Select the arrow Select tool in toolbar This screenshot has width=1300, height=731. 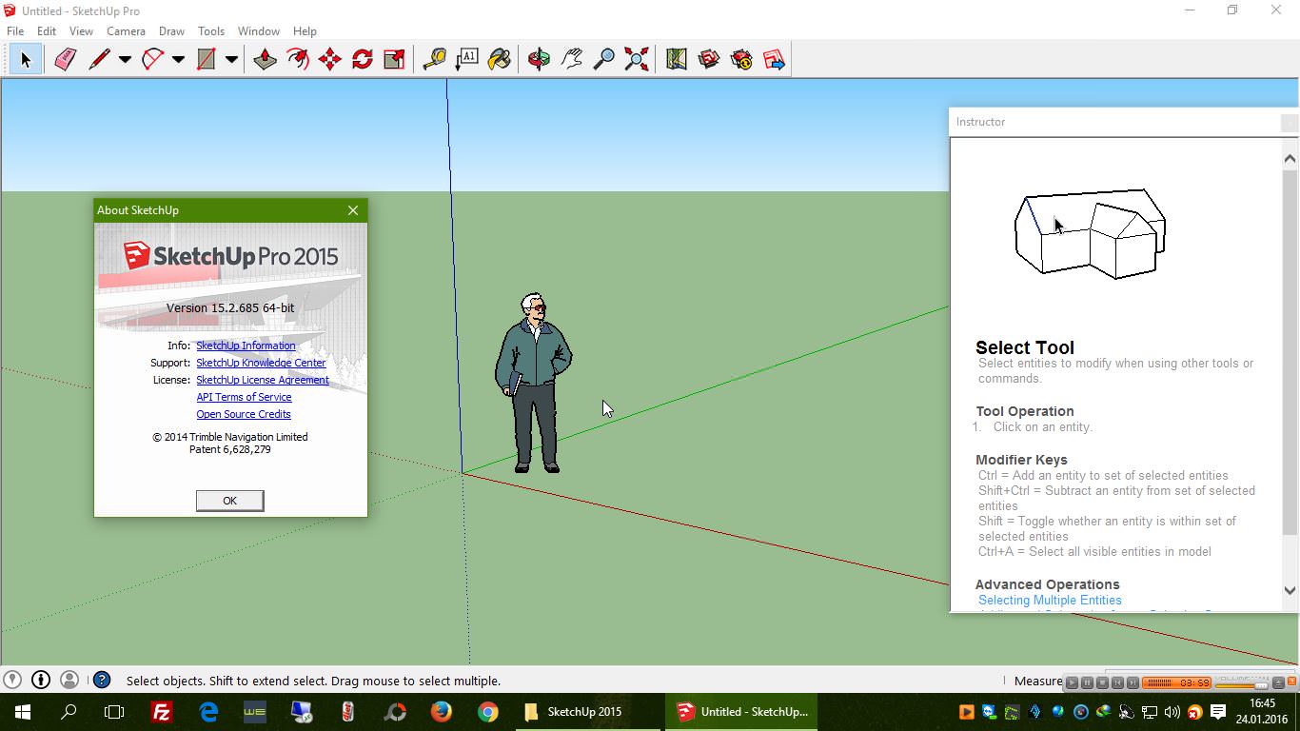(26, 59)
